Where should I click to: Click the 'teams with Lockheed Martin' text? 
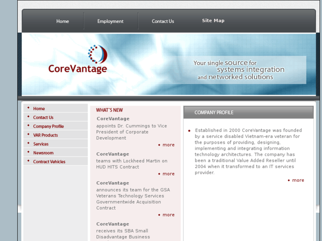tap(132, 164)
